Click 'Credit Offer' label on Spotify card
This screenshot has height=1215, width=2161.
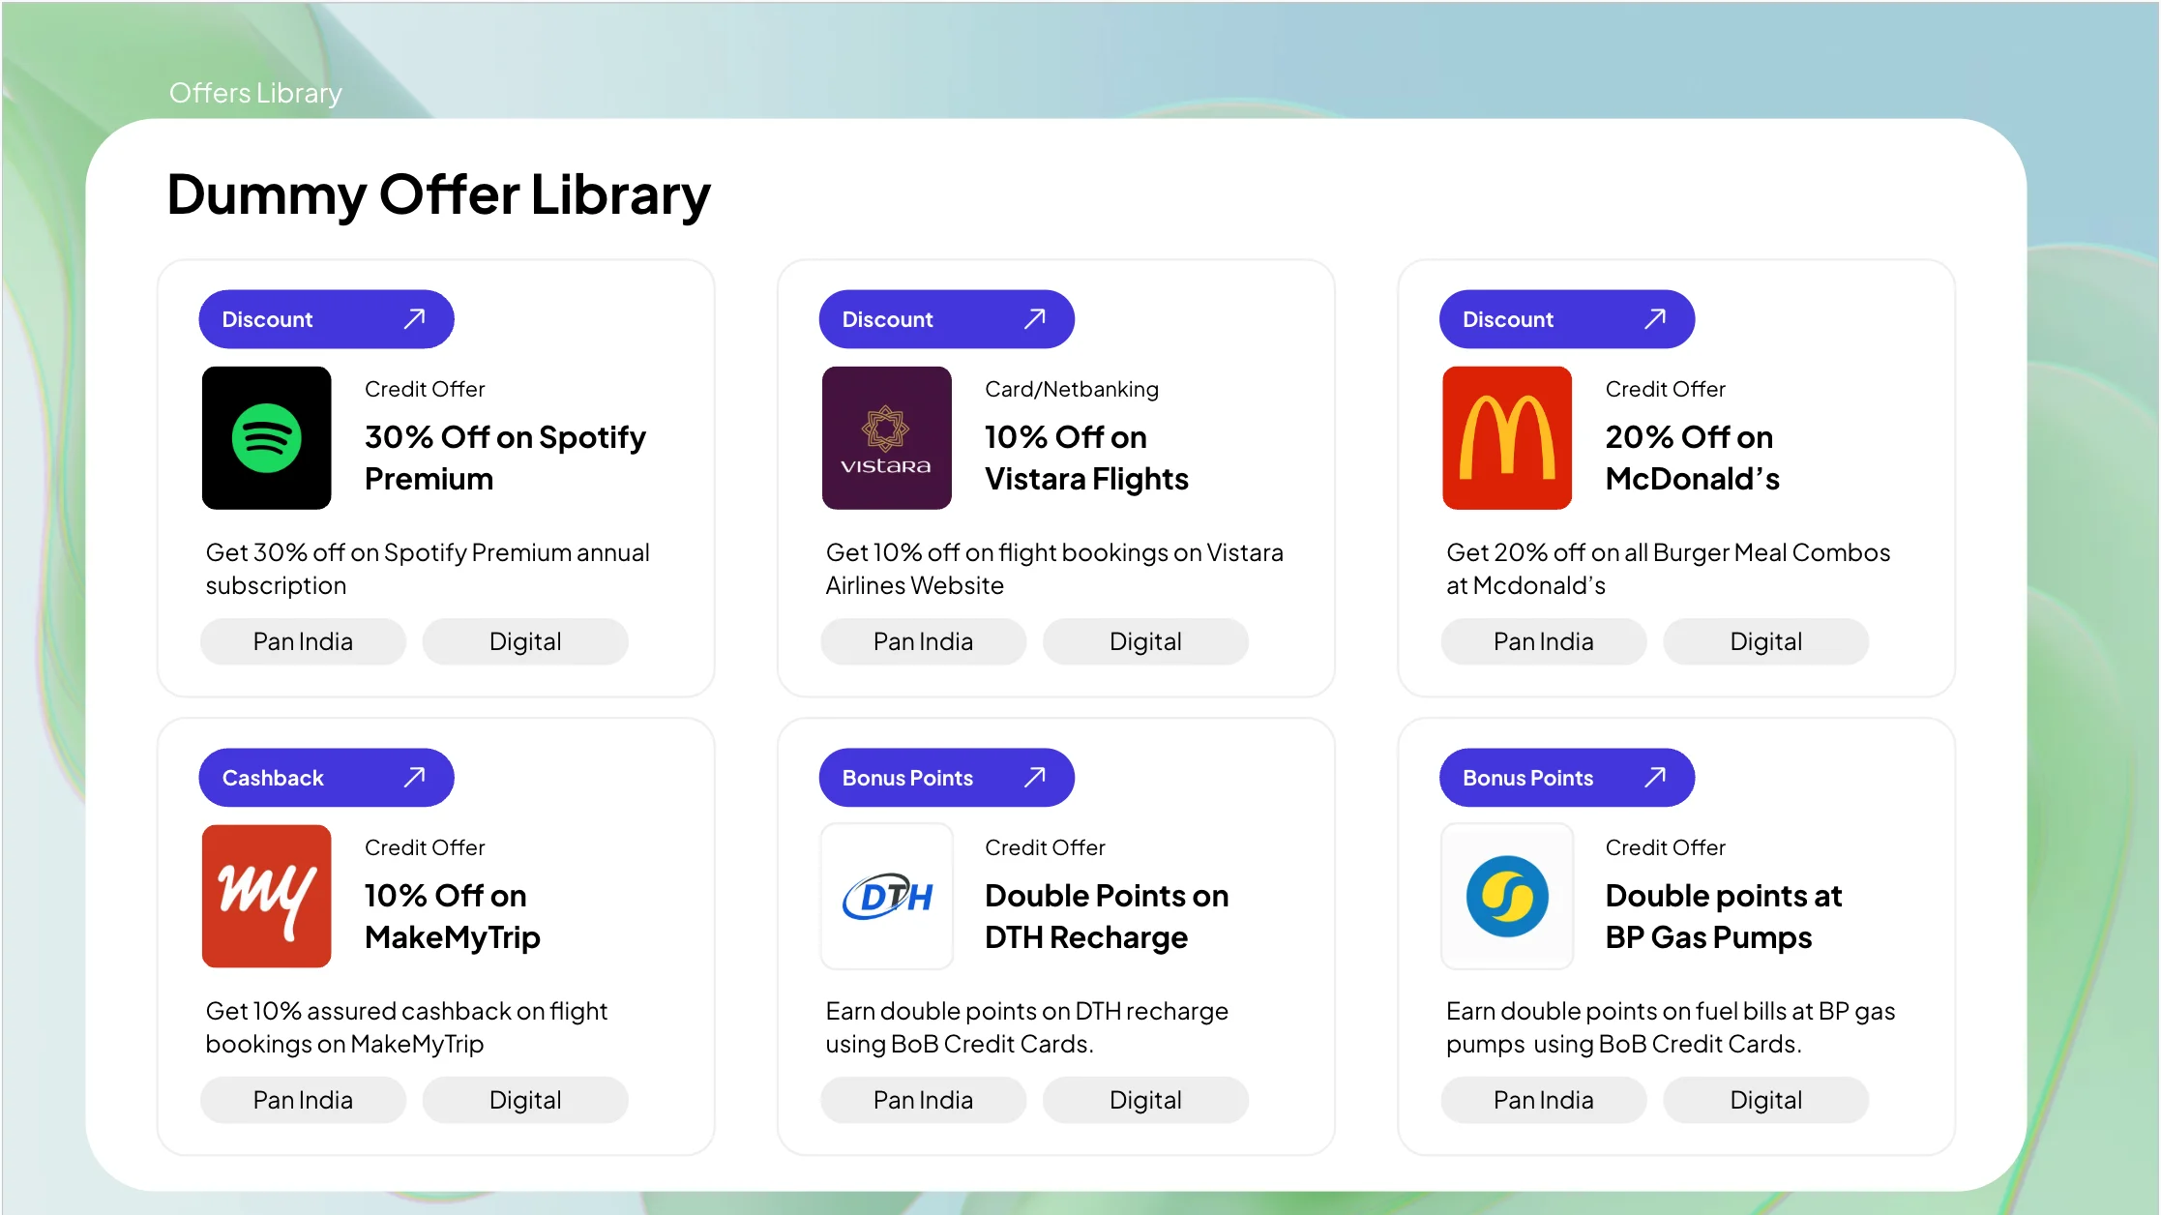425,389
